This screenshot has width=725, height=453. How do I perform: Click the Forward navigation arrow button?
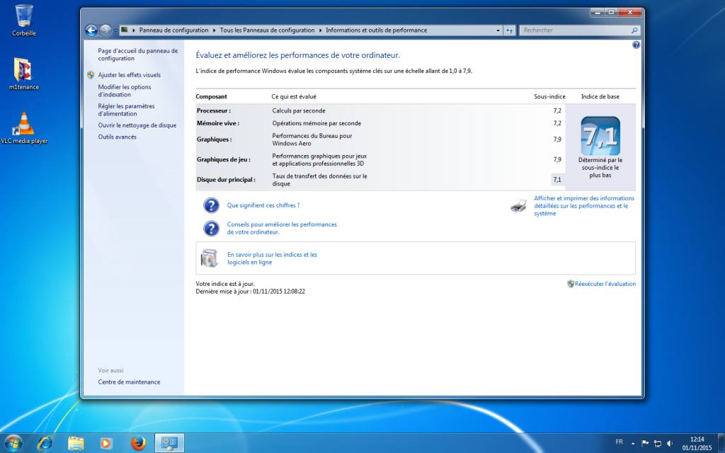click(x=105, y=30)
